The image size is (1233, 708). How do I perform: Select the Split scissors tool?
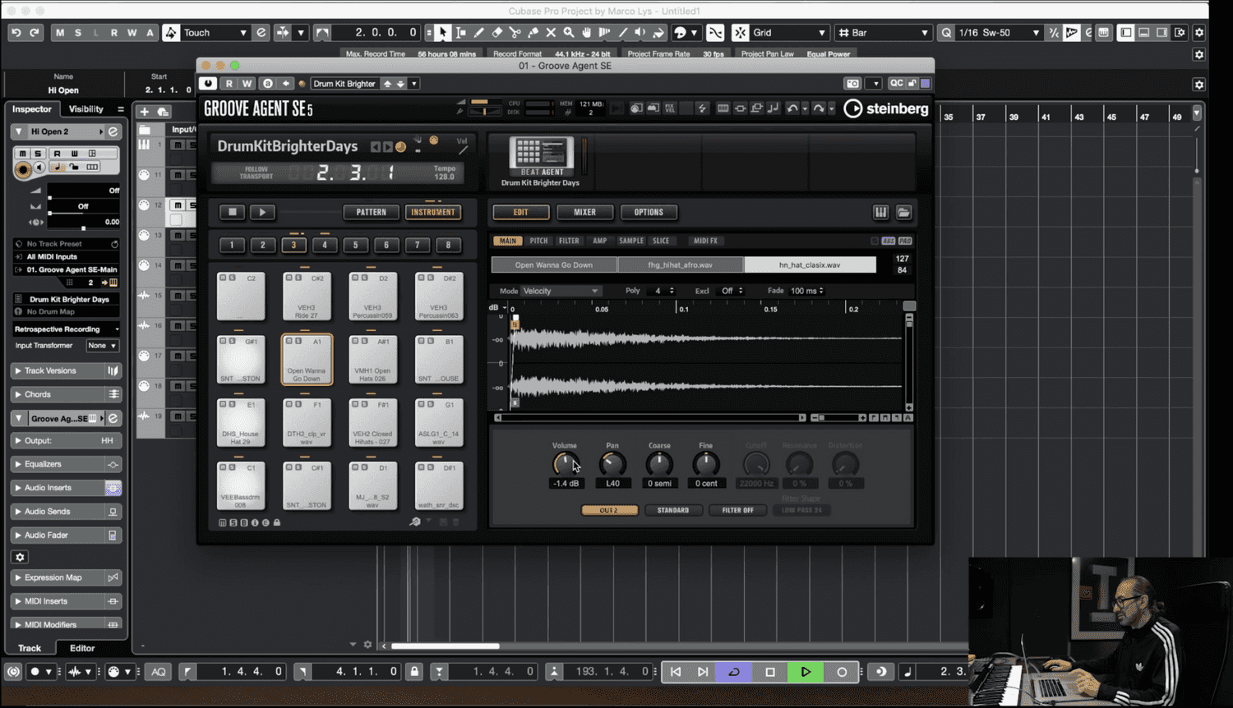[515, 32]
